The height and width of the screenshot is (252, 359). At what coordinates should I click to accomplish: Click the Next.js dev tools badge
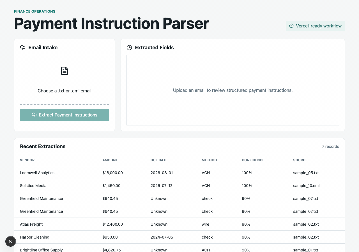(11, 241)
